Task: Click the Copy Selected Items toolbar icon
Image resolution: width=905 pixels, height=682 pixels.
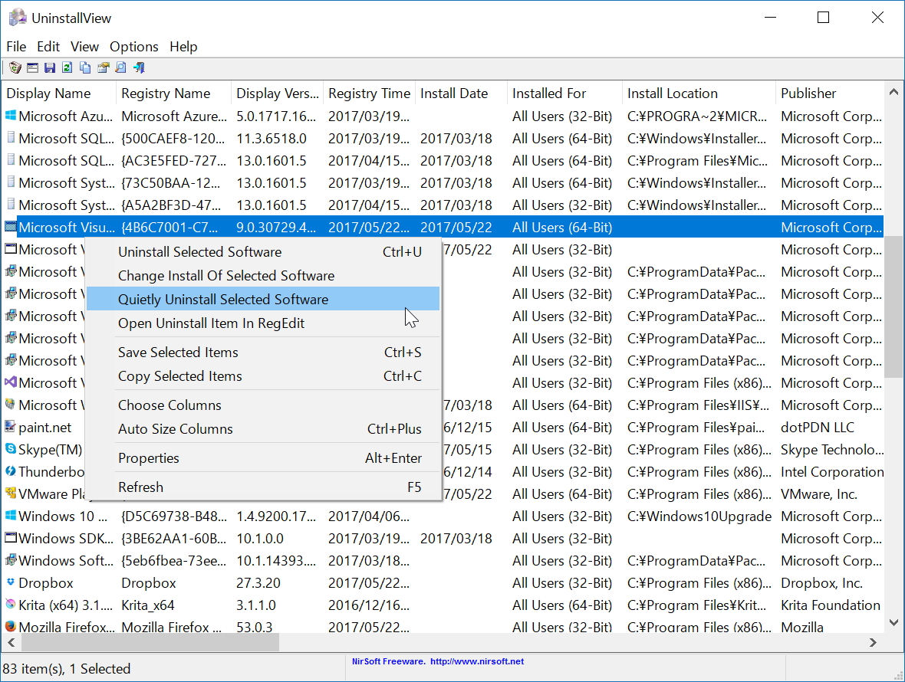Action: pos(85,68)
